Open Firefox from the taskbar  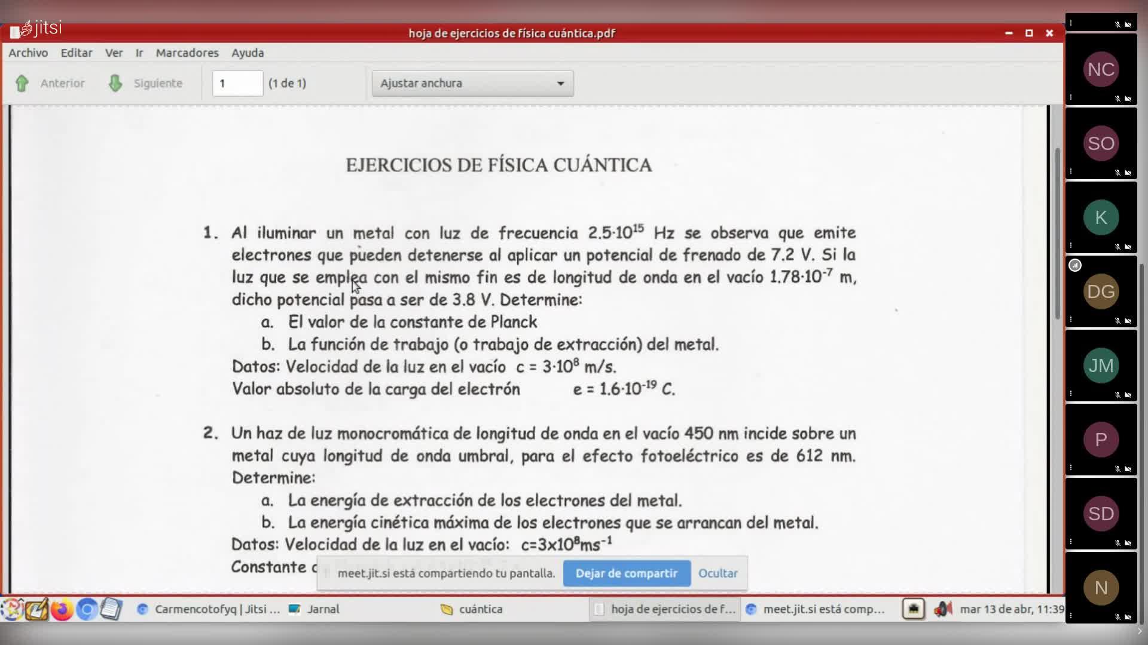[62, 609]
